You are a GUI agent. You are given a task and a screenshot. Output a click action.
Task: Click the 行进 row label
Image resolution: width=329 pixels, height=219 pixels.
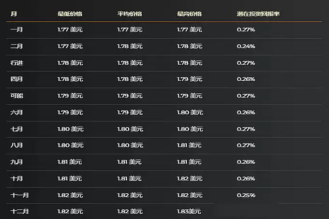coord(16,63)
